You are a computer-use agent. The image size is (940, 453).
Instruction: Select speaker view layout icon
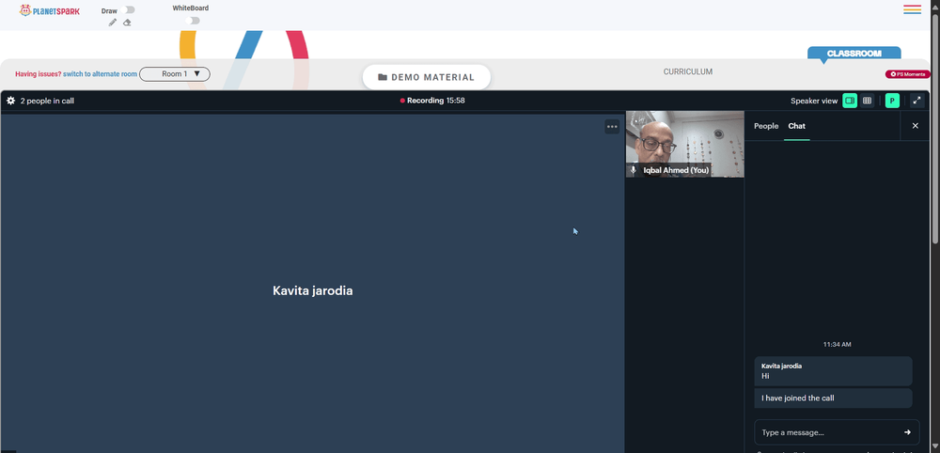pos(850,101)
